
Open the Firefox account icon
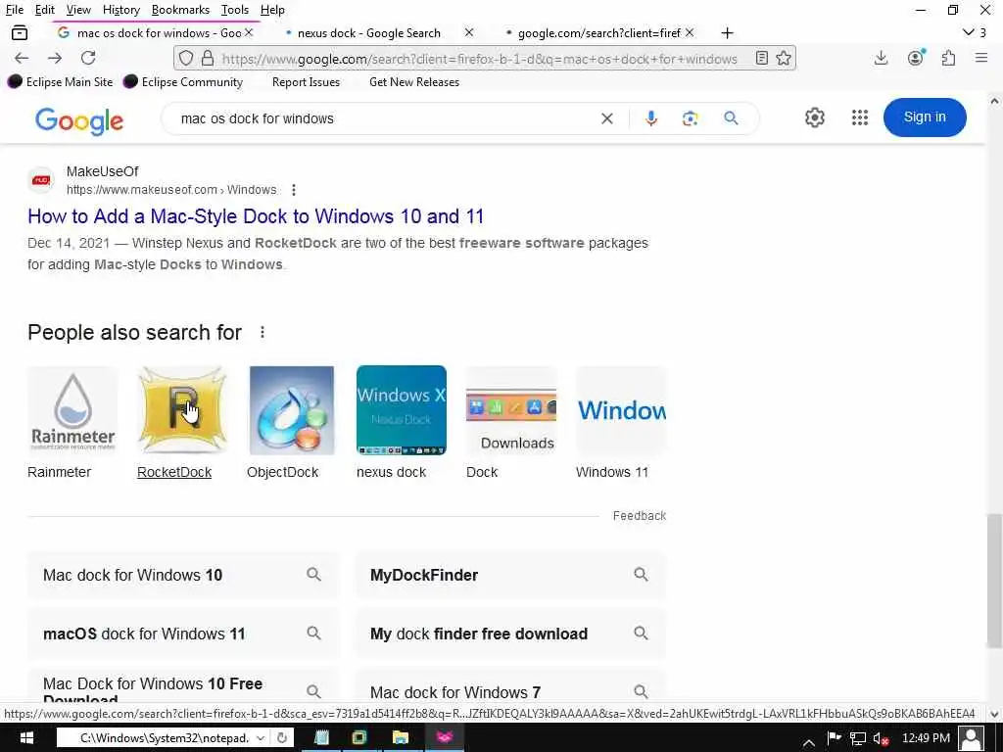[x=916, y=58]
